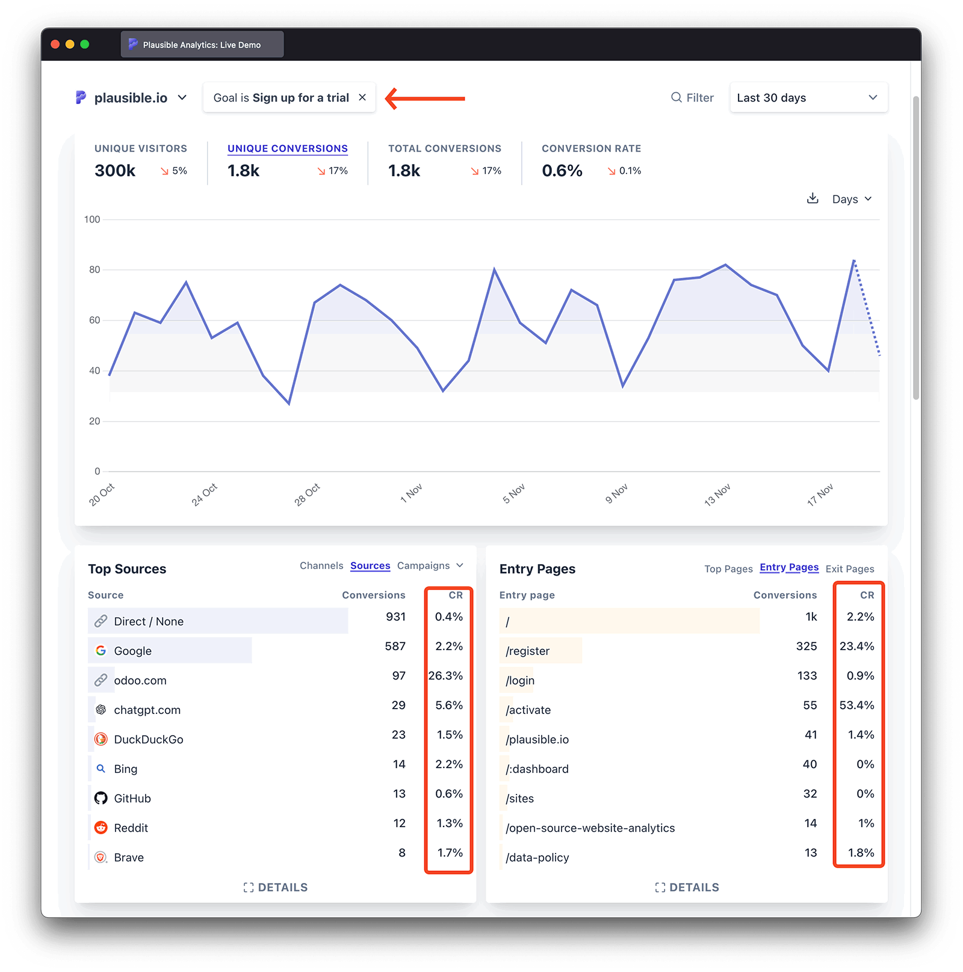
Task: Open DETAILS under Top Sources
Action: tap(276, 887)
